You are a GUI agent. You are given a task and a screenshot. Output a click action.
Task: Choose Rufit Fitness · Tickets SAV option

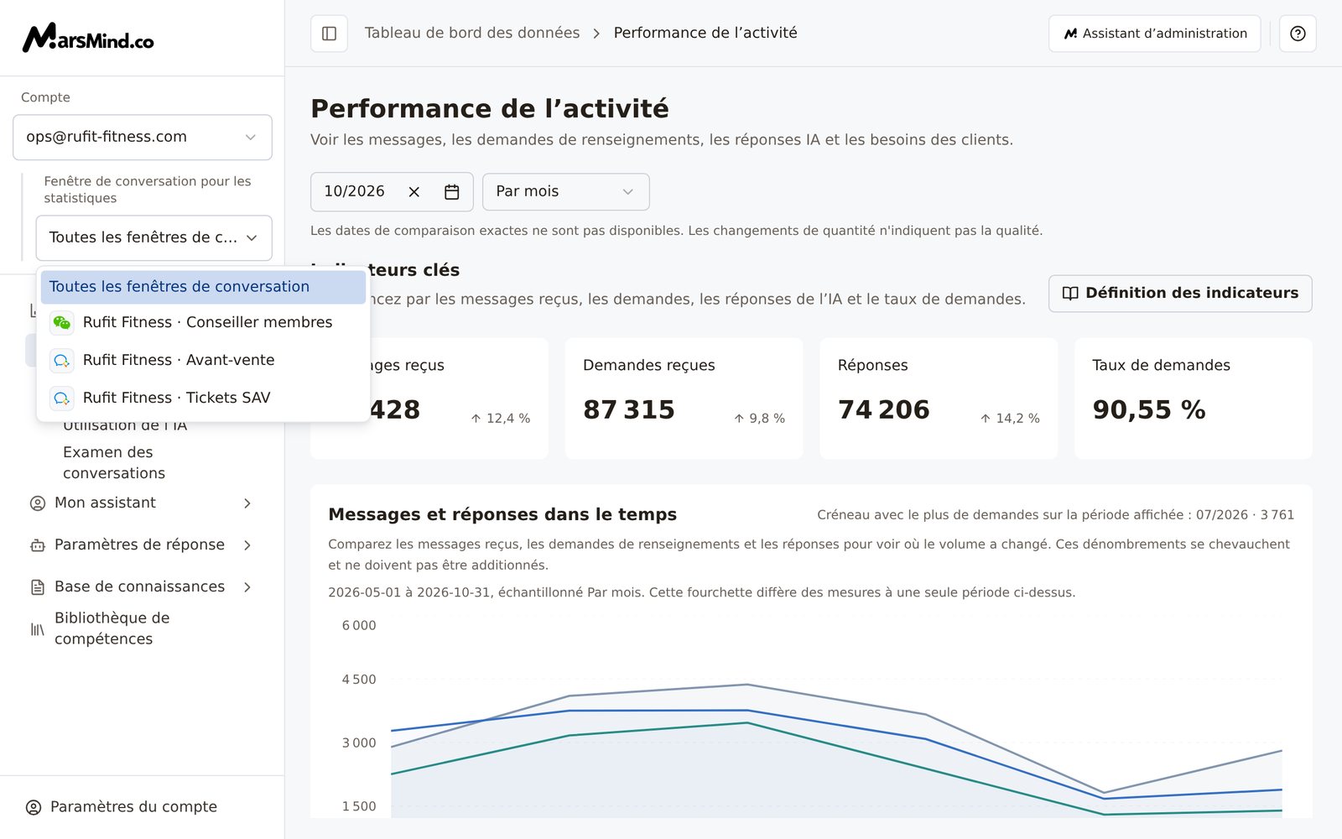tap(203, 399)
